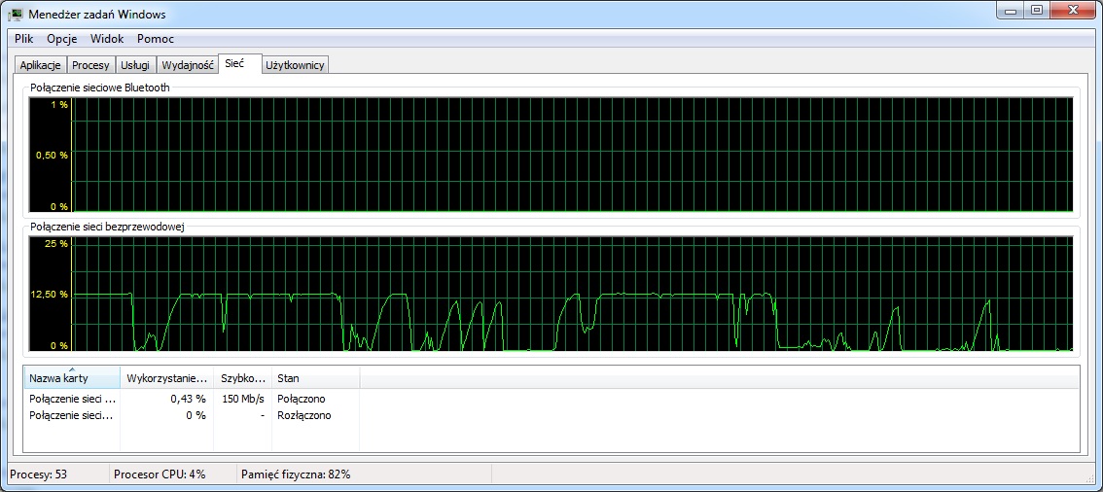The width and height of the screenshot is (1103, 492).
Task: Open the Widok menu
Action: (x=107, y=39)
